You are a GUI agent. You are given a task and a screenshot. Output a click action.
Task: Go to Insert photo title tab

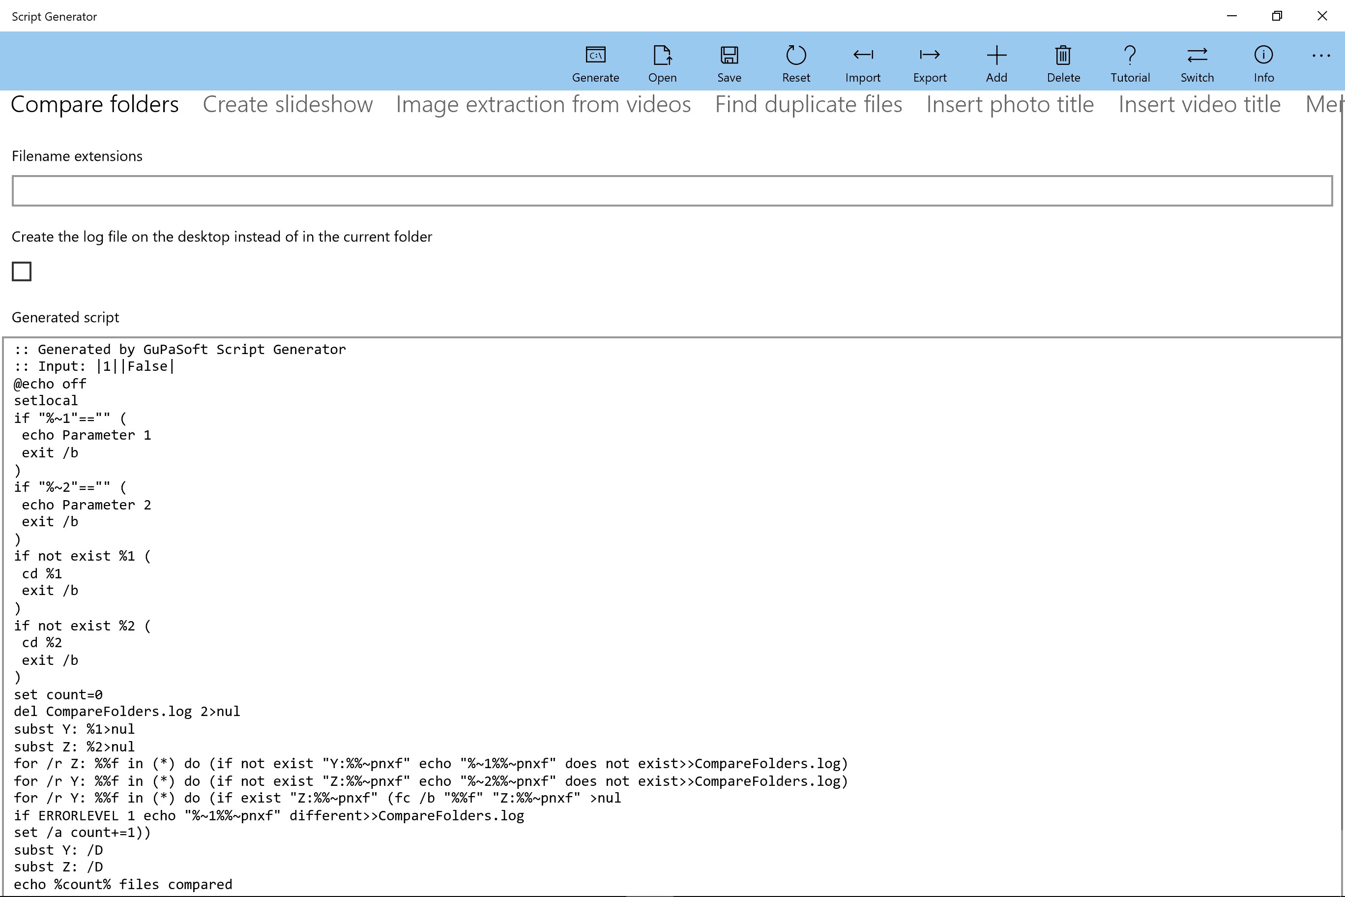[1010, 105]
